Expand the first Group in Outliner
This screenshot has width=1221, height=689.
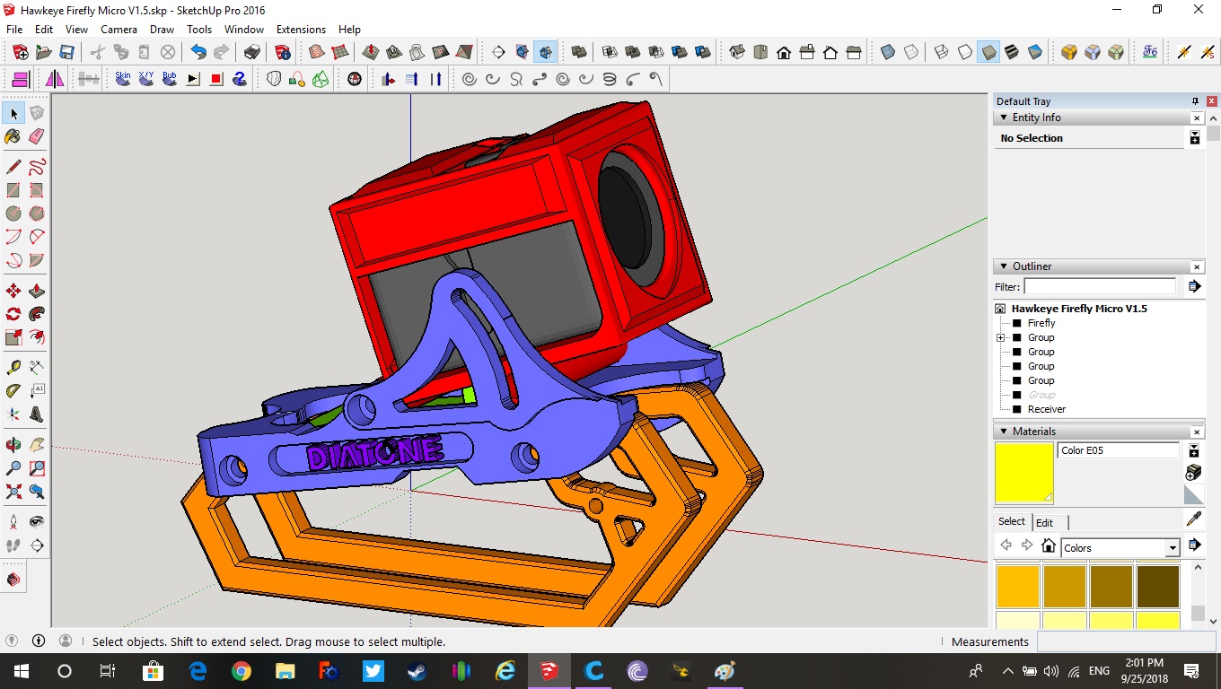click(1000, 337)
